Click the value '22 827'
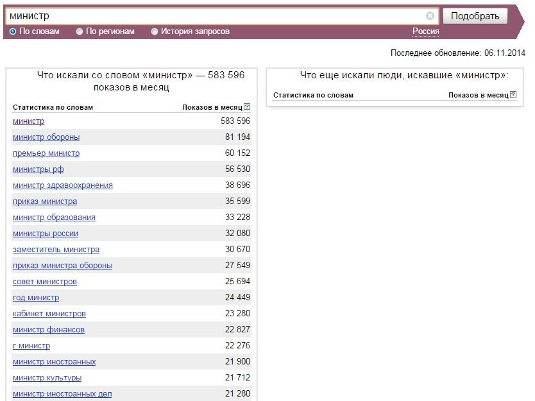Image resolution: width=535 pixels, height=401 pixels. (237, 329)
